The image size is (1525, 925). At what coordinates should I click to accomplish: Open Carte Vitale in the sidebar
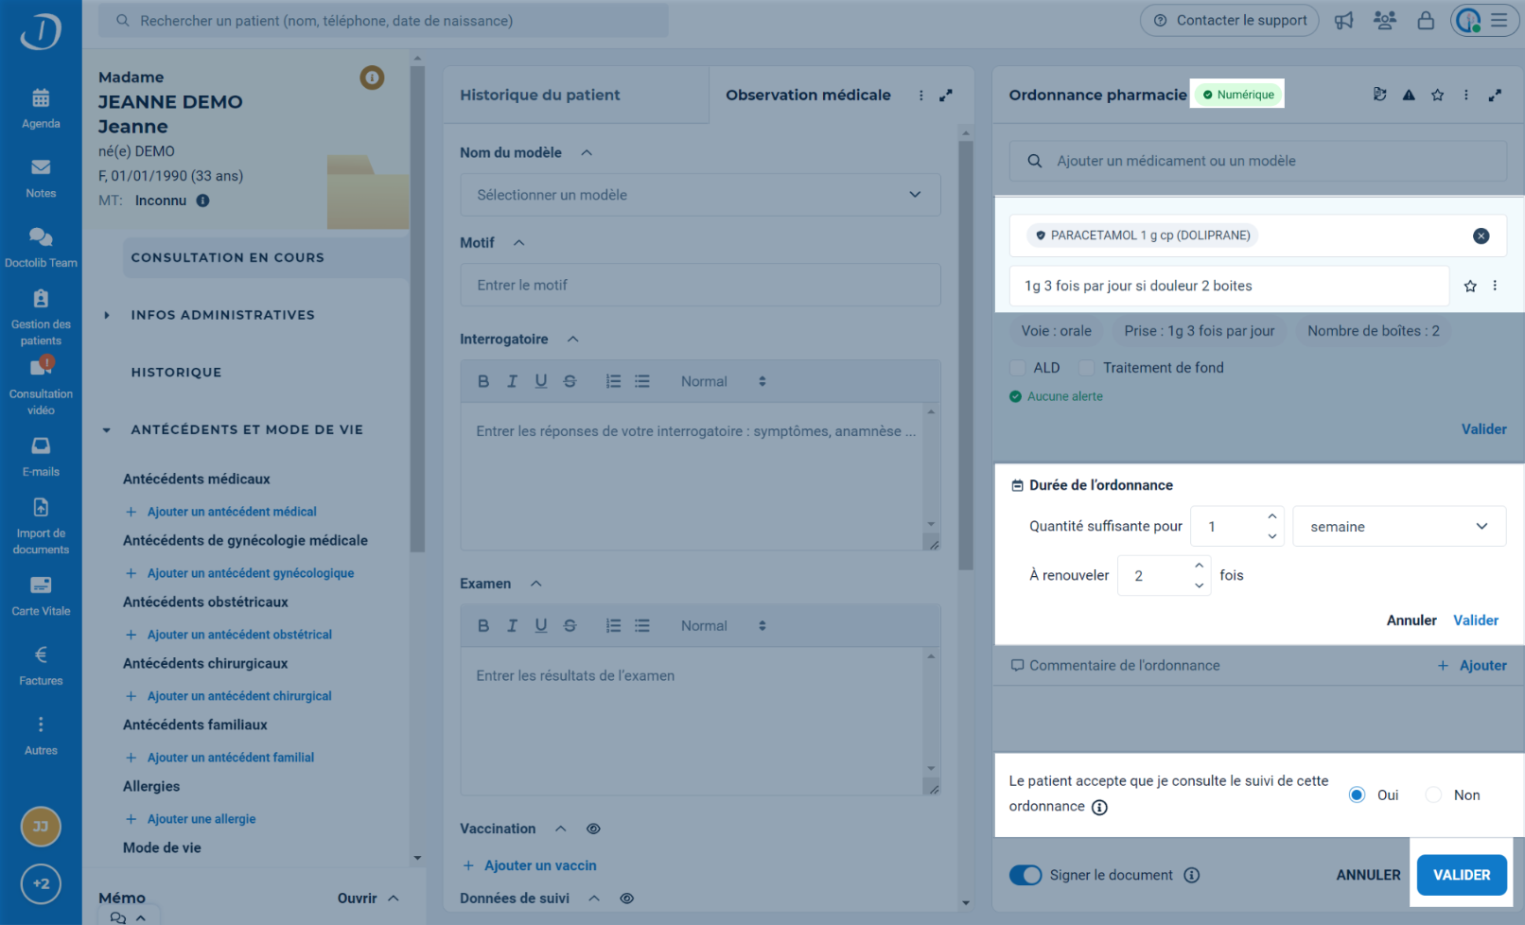[x=41, y=596]
